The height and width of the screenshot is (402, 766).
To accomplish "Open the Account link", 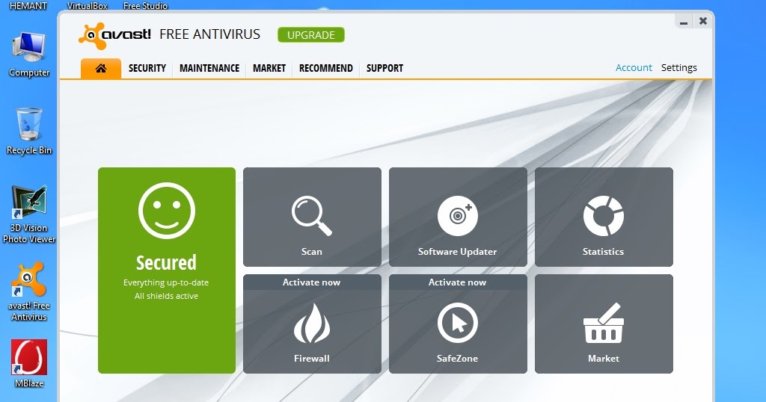I will (634, 68).
